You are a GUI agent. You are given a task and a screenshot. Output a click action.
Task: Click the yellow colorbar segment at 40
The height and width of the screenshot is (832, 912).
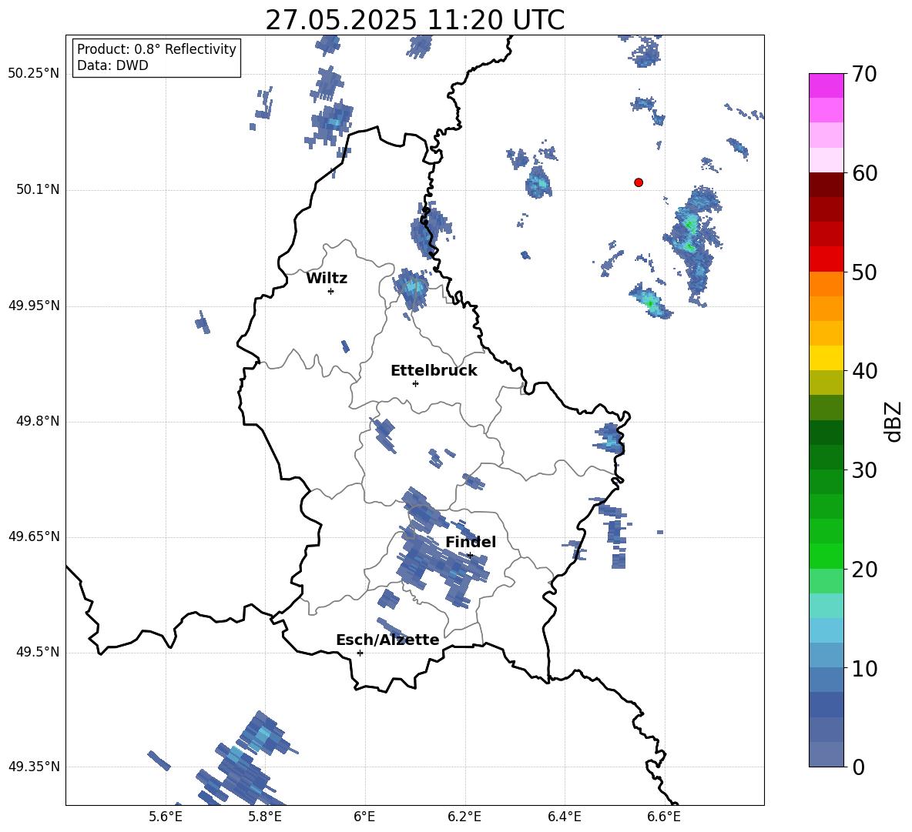click(826, 358)
